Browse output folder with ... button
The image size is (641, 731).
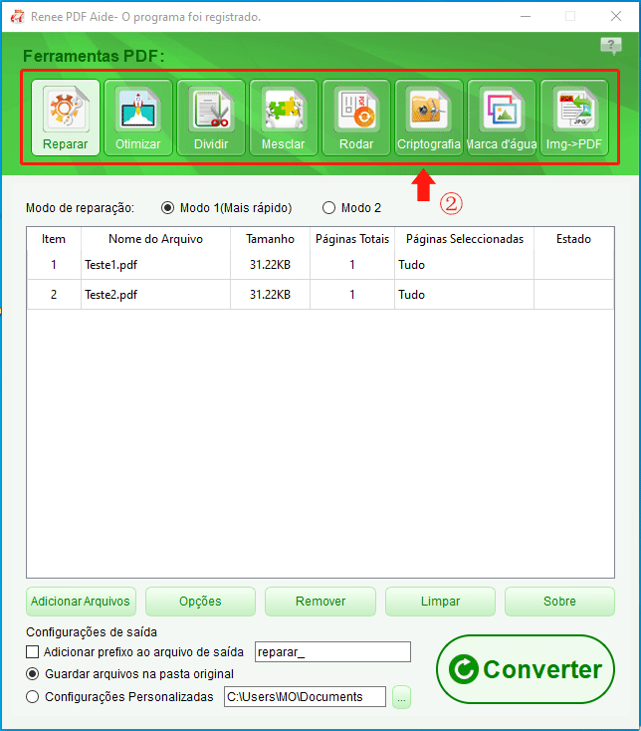click(401, 697)
